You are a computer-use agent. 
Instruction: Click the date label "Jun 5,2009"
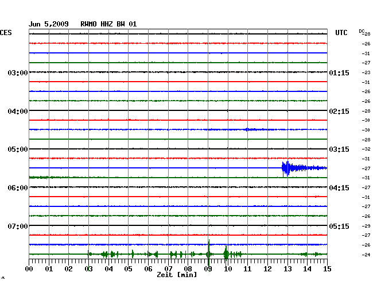click(x=49, y=24)
